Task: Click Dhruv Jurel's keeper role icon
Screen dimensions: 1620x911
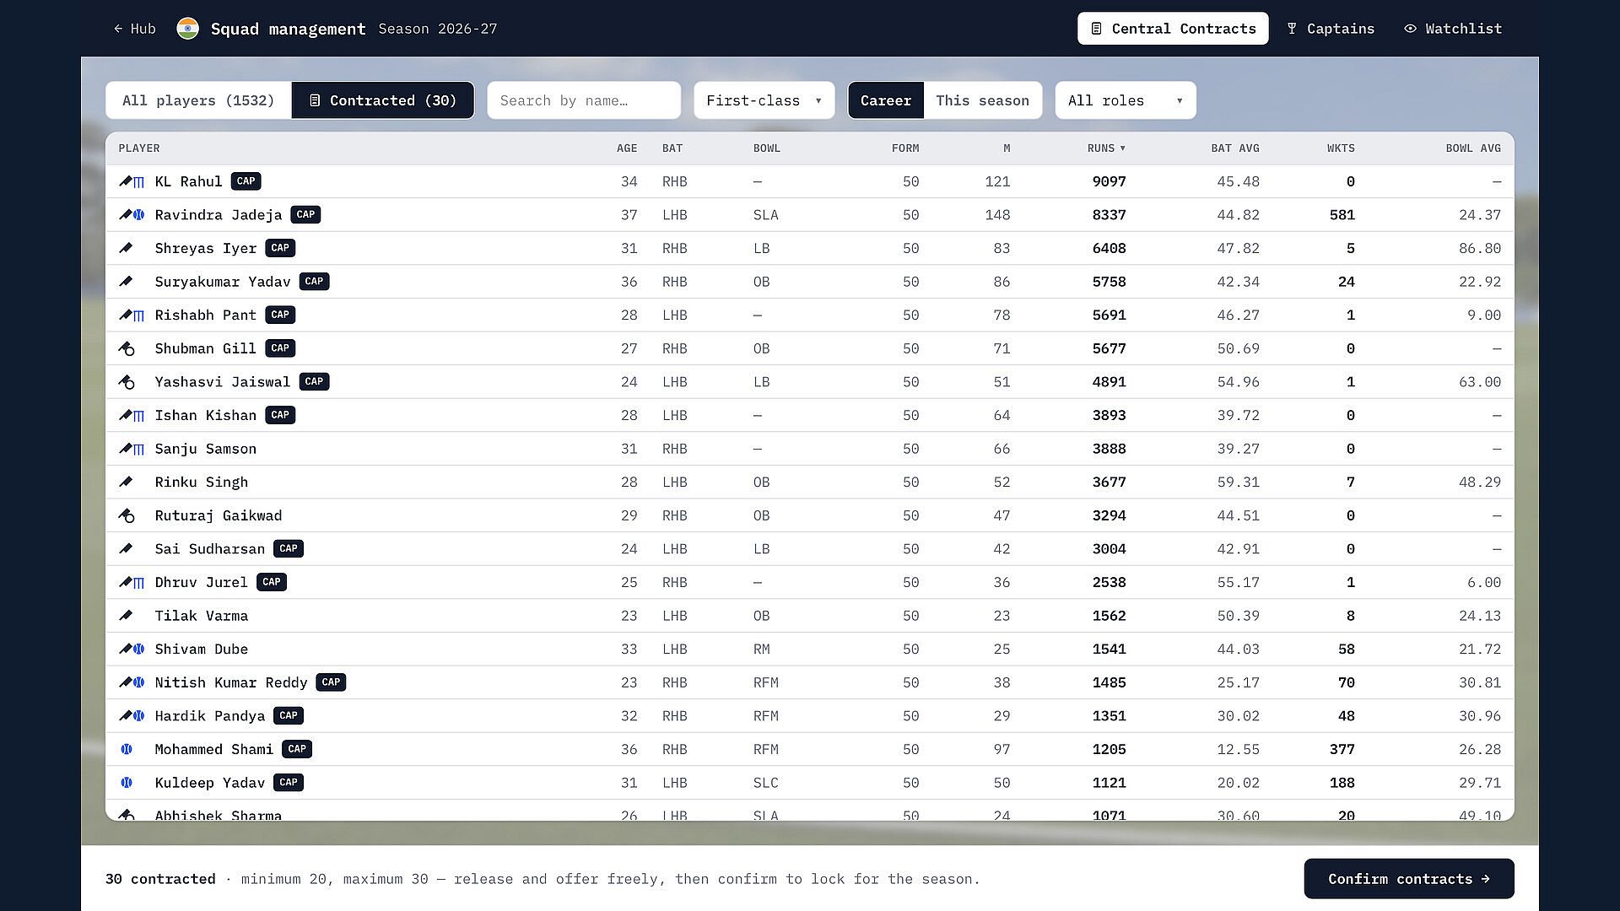Action: (x=132, y=582)
